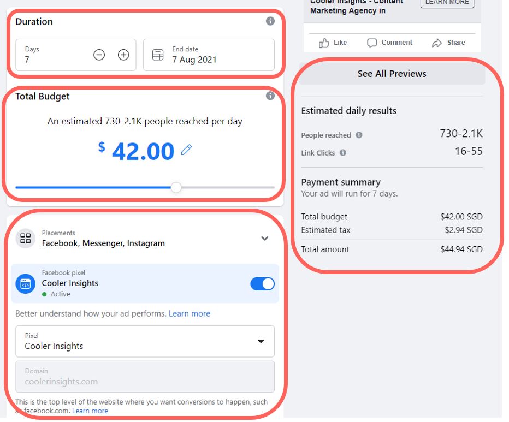509x422 pixels.
Task: Expand the Placements chevron
Action: pyautogui.click(x=264, y=238)
